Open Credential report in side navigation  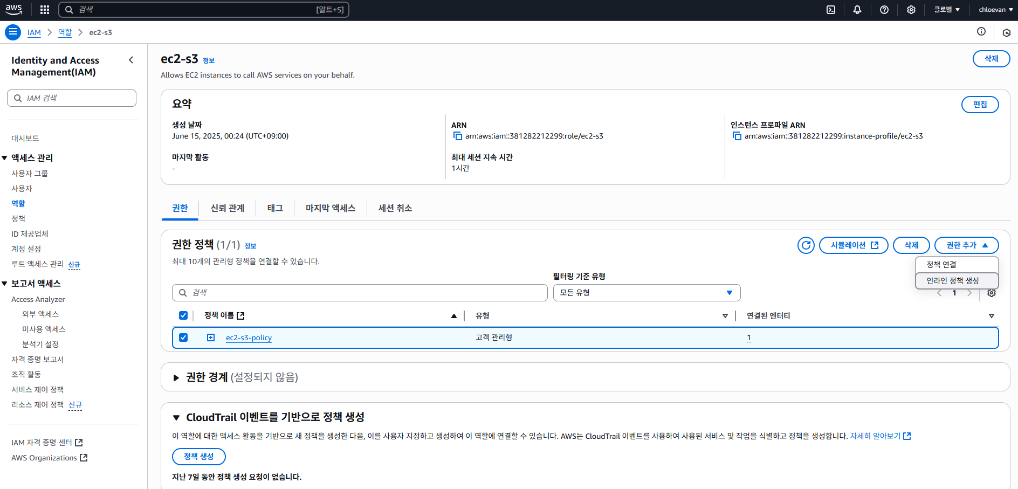pyautogui.click(x=37, y=360)
